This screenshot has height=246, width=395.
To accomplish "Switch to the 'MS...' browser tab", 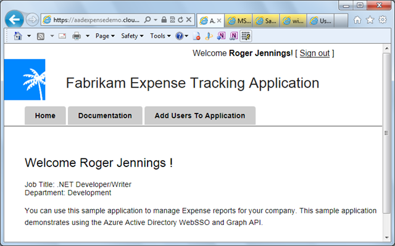I will pyautogui.click(x=239, y=20).
